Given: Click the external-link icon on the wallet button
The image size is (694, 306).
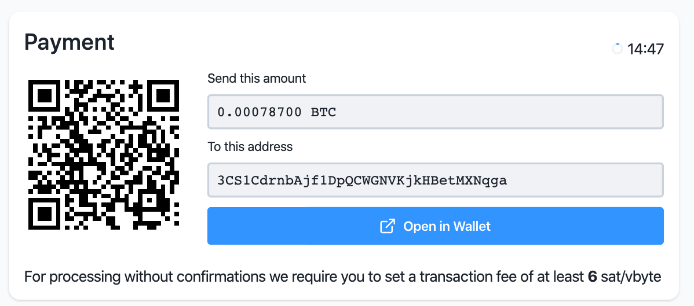Looking at the screenshot, I should pos(387,226).
